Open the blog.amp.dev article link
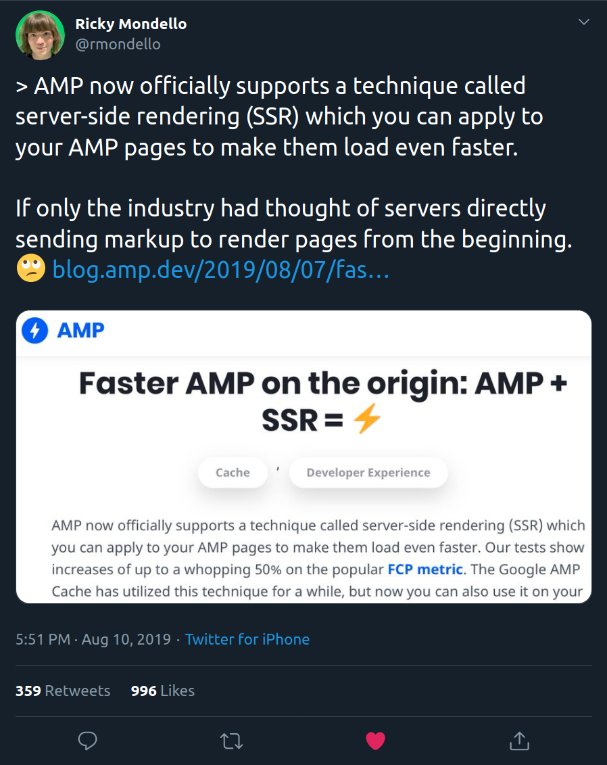607x765 pixels. pyautogui.click(x=220, y=269)
